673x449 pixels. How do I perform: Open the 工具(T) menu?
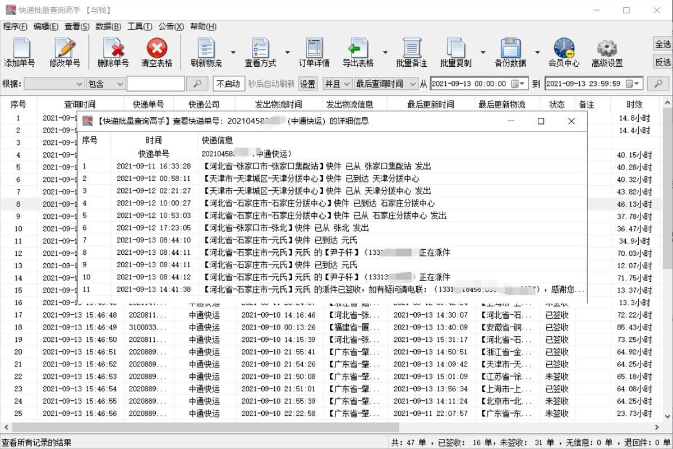(139, 26)
